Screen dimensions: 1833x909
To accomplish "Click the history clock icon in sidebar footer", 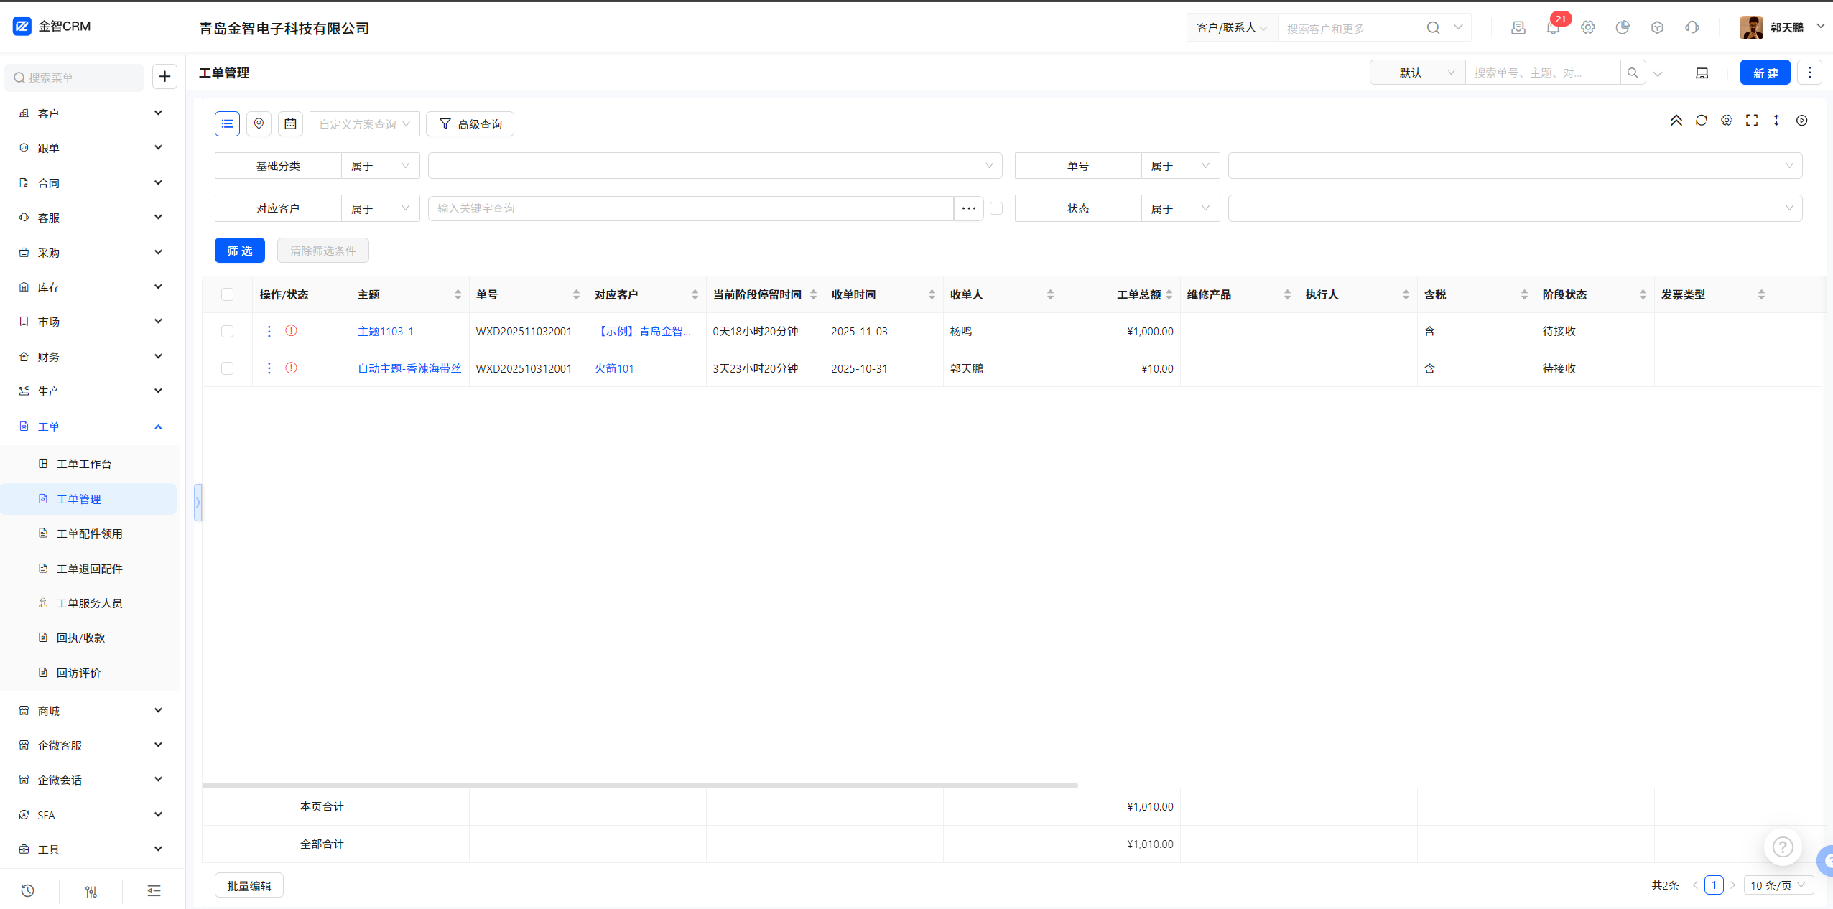I will pos(27,890).
